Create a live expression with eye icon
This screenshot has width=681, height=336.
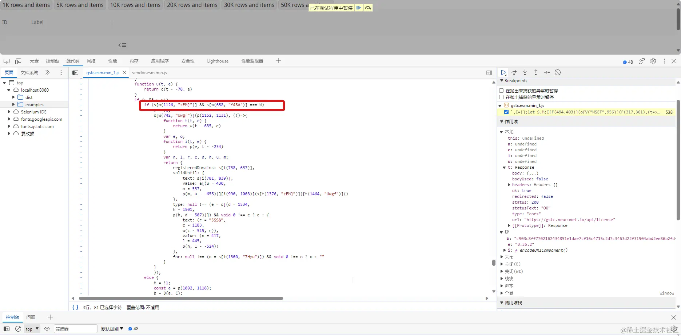(47, 329)
